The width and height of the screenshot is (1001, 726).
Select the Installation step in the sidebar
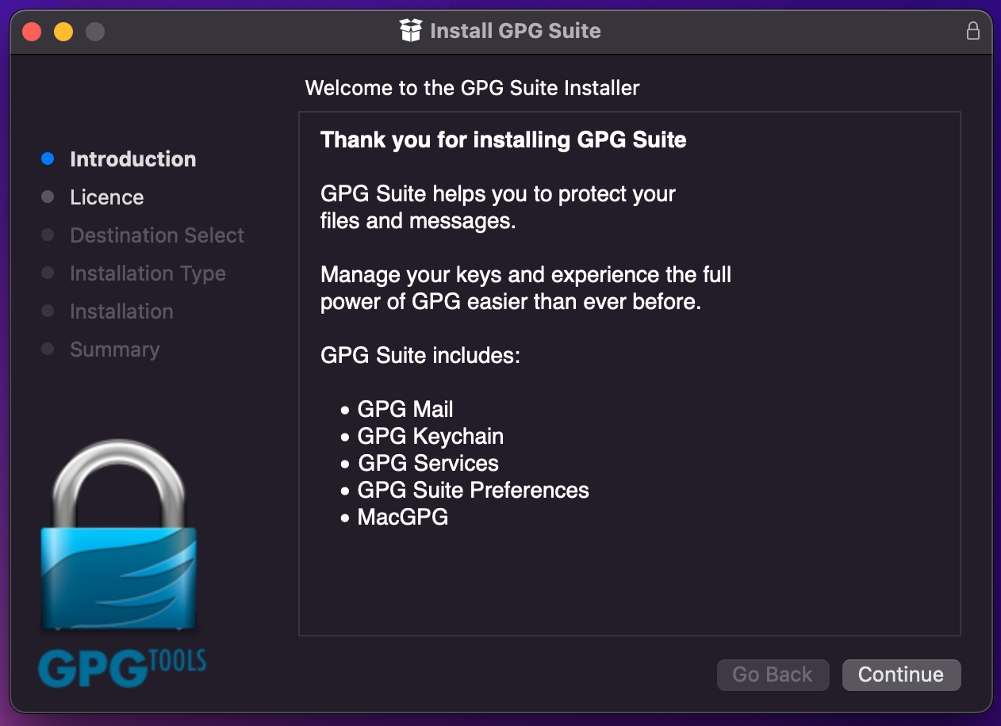tap(121, 311)
